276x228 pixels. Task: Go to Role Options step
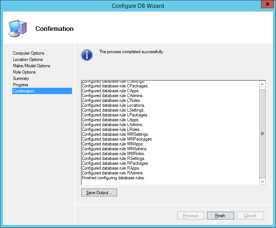25,72
